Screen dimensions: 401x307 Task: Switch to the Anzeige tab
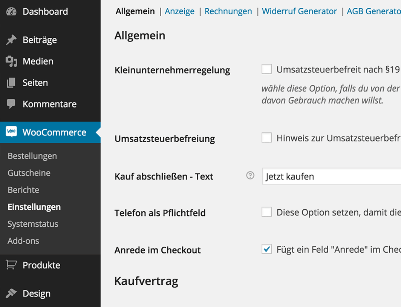coord(179,11)
